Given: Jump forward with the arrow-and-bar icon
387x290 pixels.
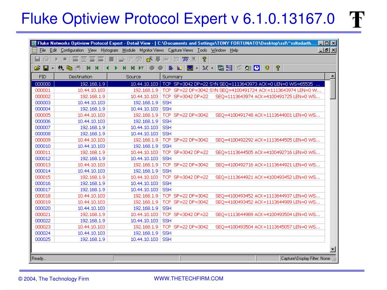Looking at the screenshot, I should [124, 68].
